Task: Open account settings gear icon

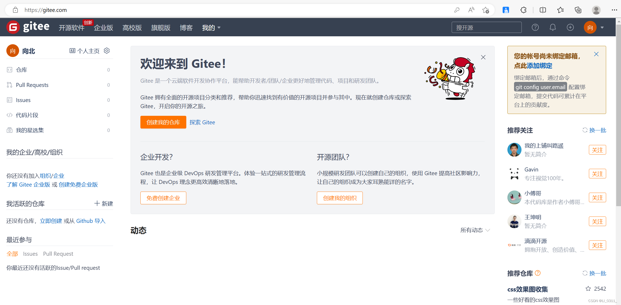Action: click(x=107, y=51)
